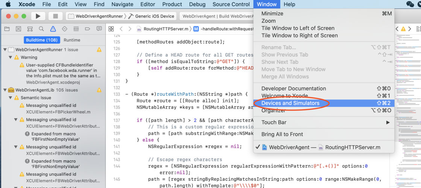Image resolution: width=421 pixels, height=188 pixels.
Task: Open the Xcode menu
Action: pos(27,4)
